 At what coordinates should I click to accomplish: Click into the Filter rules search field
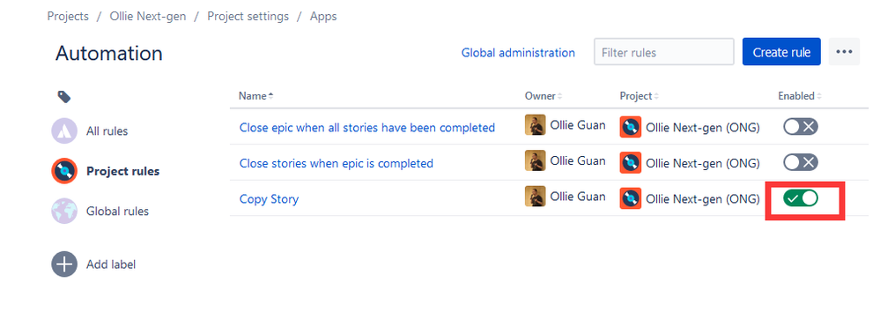[664, 52]
